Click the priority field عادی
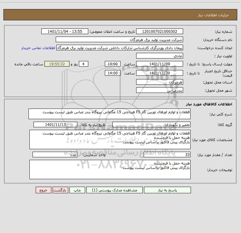Viewport: 241px width, 233px height. 160,56
